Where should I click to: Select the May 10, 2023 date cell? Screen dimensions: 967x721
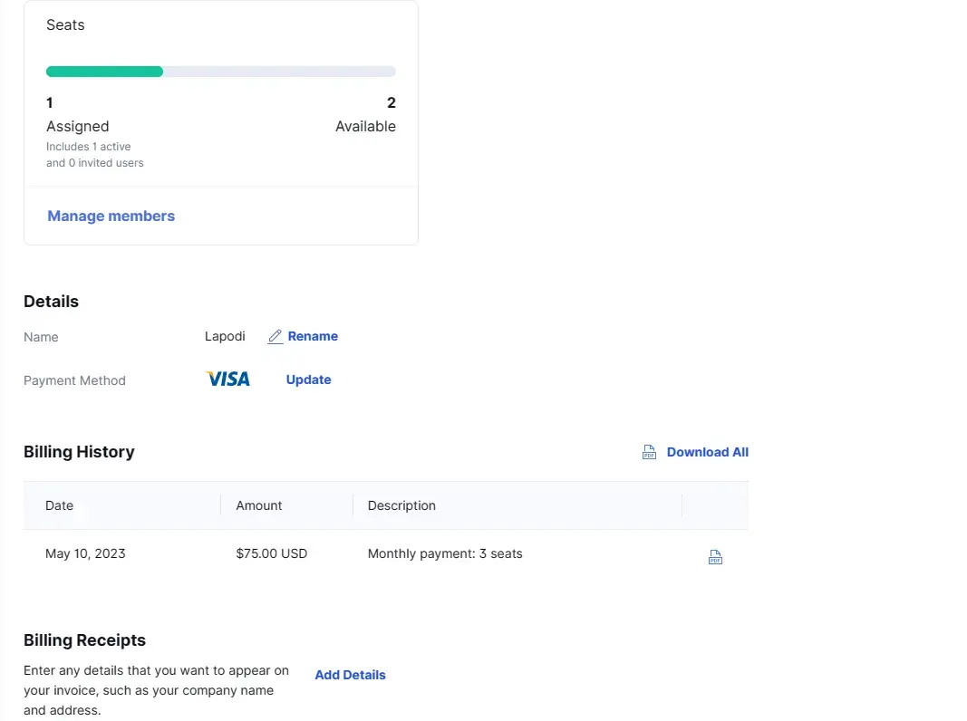(85, 553)
